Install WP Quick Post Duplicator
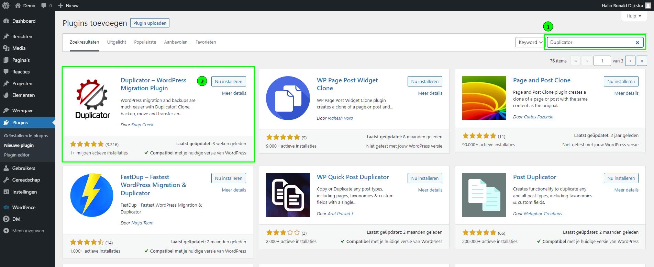Image resolution: width=654 pixels, height=267 pixels. click(x=425, y=178)
